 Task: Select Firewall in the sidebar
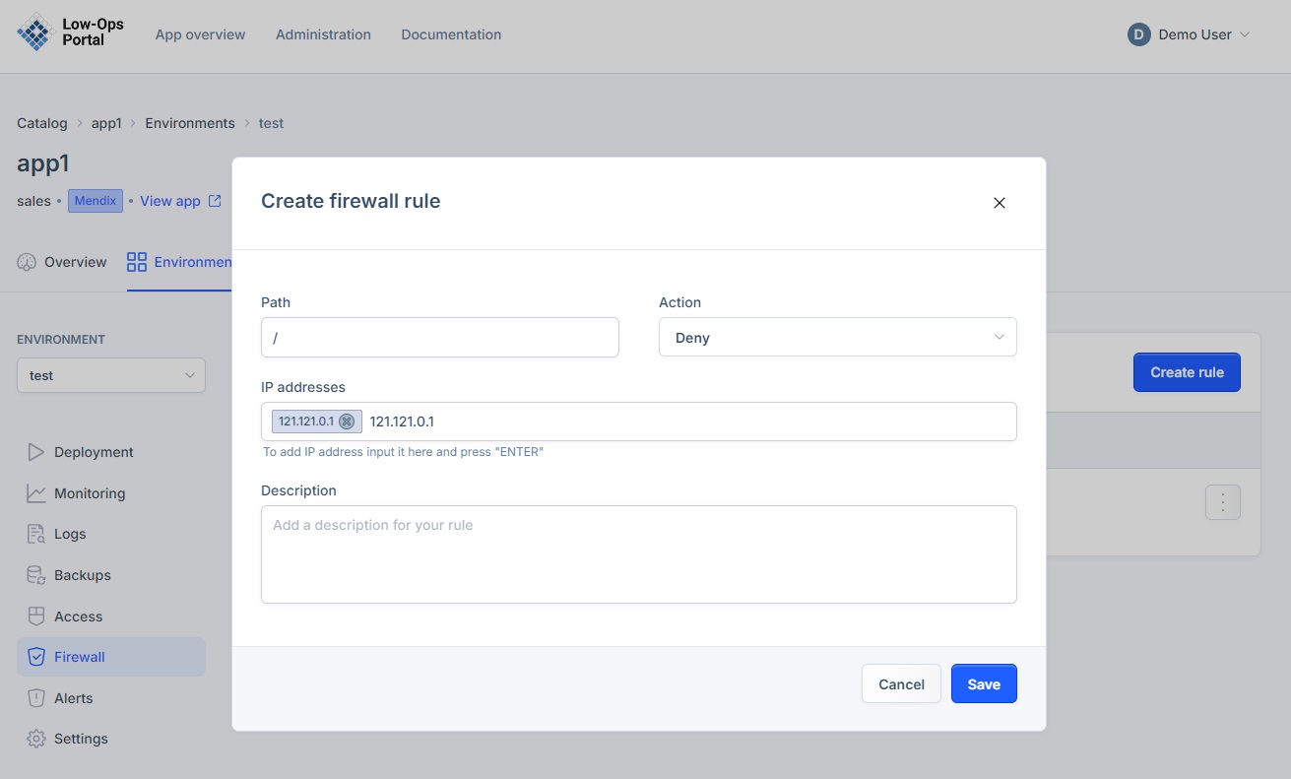(111, 657)
